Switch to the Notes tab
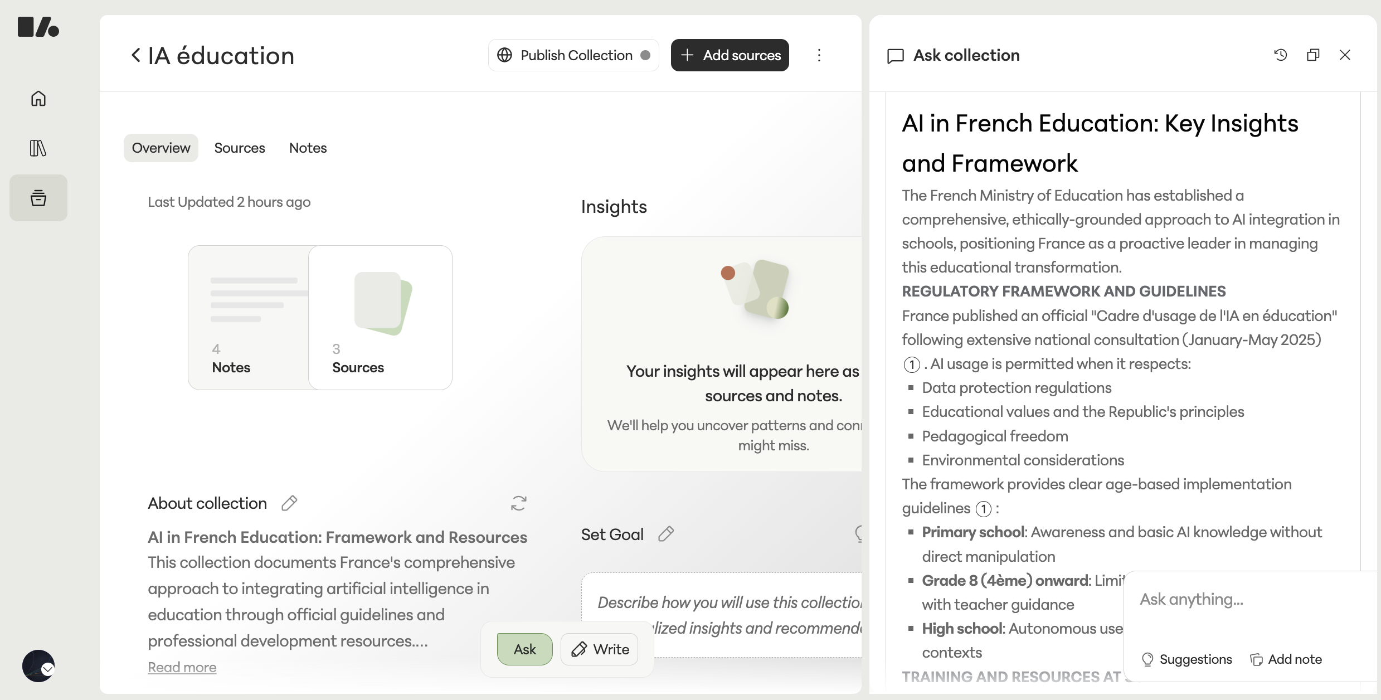This screenshot has height=700, width=1381. click(x=308, y=148)
